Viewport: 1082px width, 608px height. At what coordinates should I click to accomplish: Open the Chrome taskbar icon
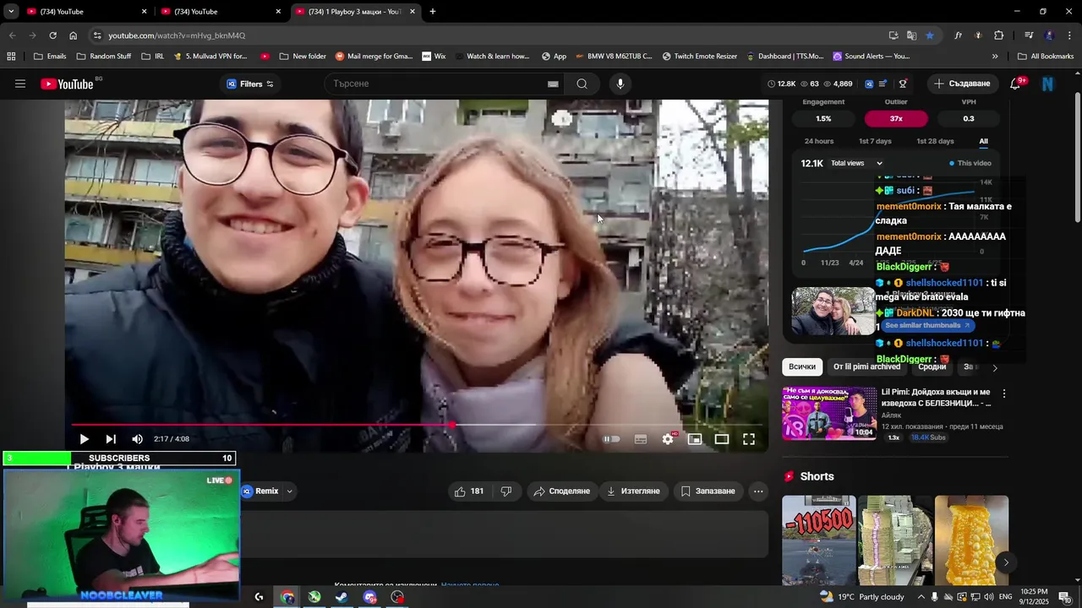287,597
